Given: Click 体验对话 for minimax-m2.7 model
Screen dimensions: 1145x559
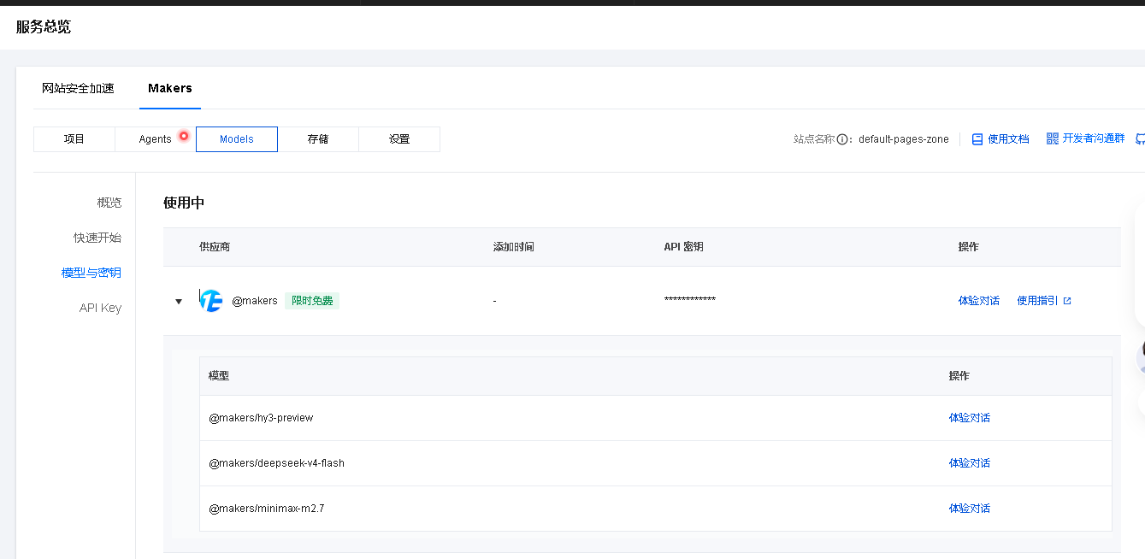Looking at the screenshot, I should [x=970, y=509].
